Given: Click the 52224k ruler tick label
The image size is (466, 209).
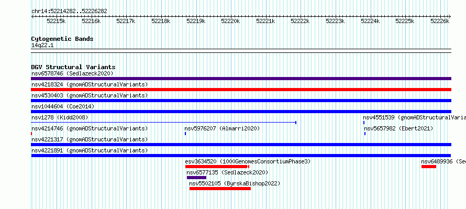Looking at the screenshot, I should pyautogui.click(x=370, y=21).
